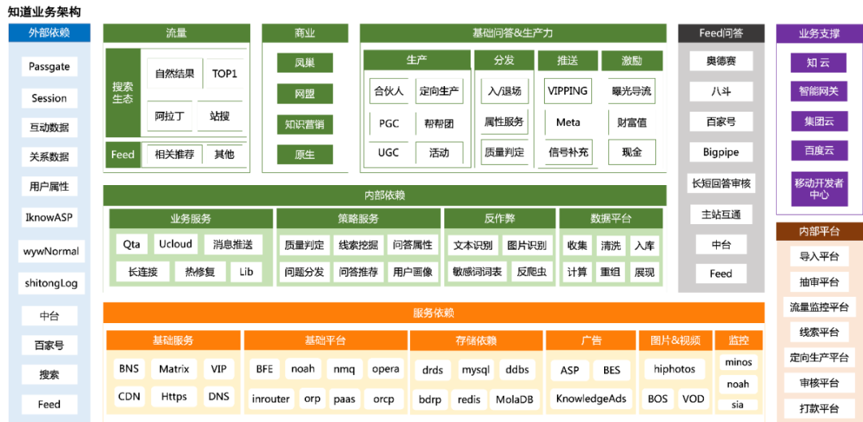This screenshot has width=863, height=422.
Task: Select the 清洗 box under 数据平台
Action: 611,245
